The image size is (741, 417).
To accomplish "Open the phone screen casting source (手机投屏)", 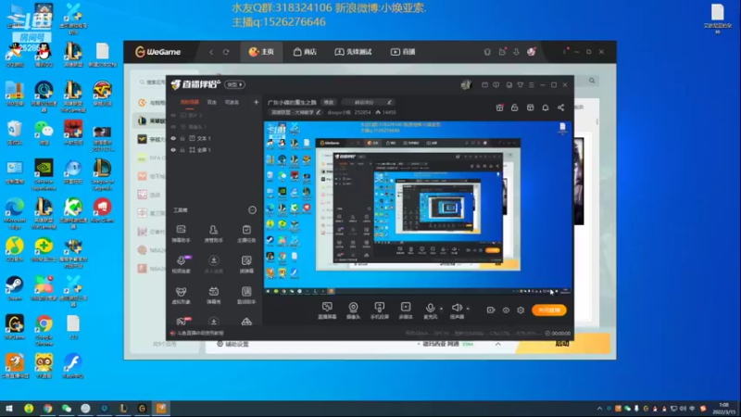I will tap(380, 310).
